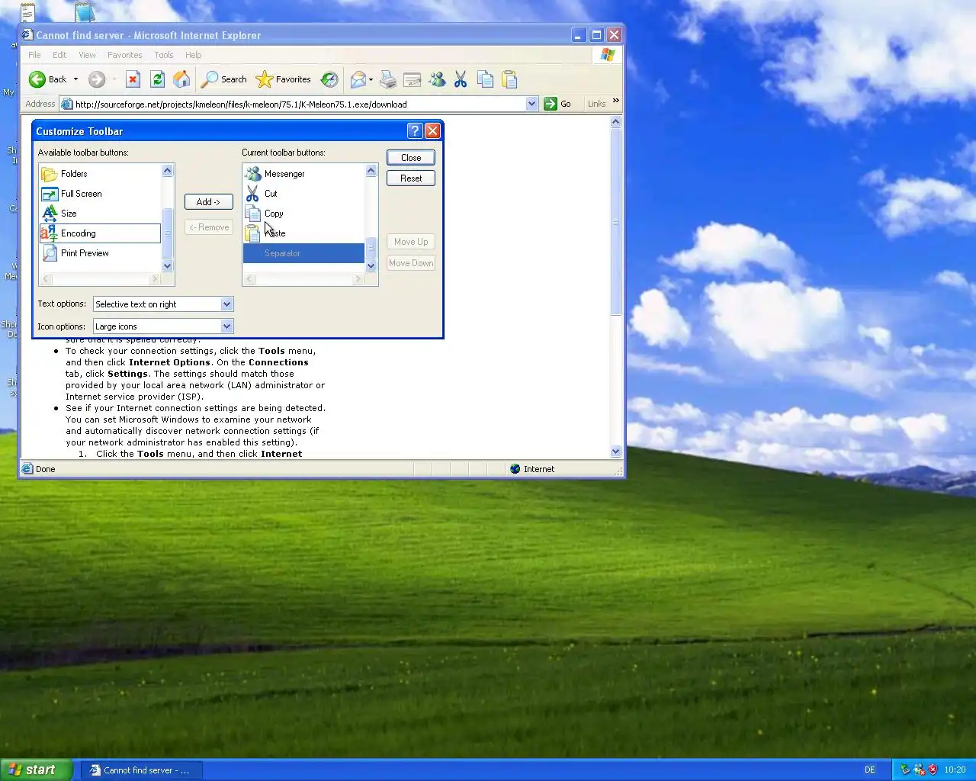Go to the Home page icon
This screenshot has height=781, width=976.
181,79
